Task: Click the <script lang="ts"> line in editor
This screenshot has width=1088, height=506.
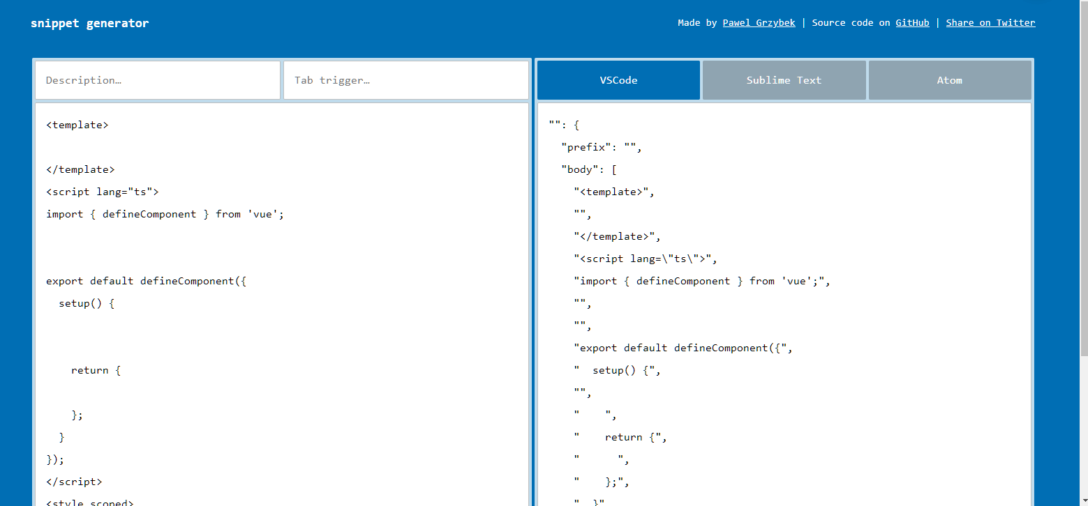Action: pos(103,192)
